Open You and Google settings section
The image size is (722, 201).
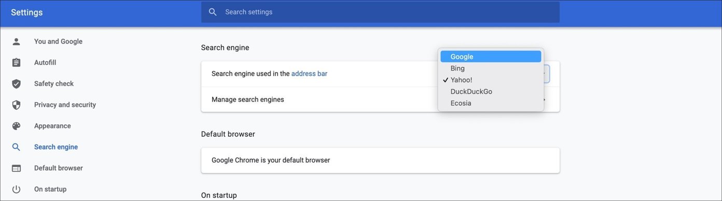pyautogui.click(x=58, y=41)
